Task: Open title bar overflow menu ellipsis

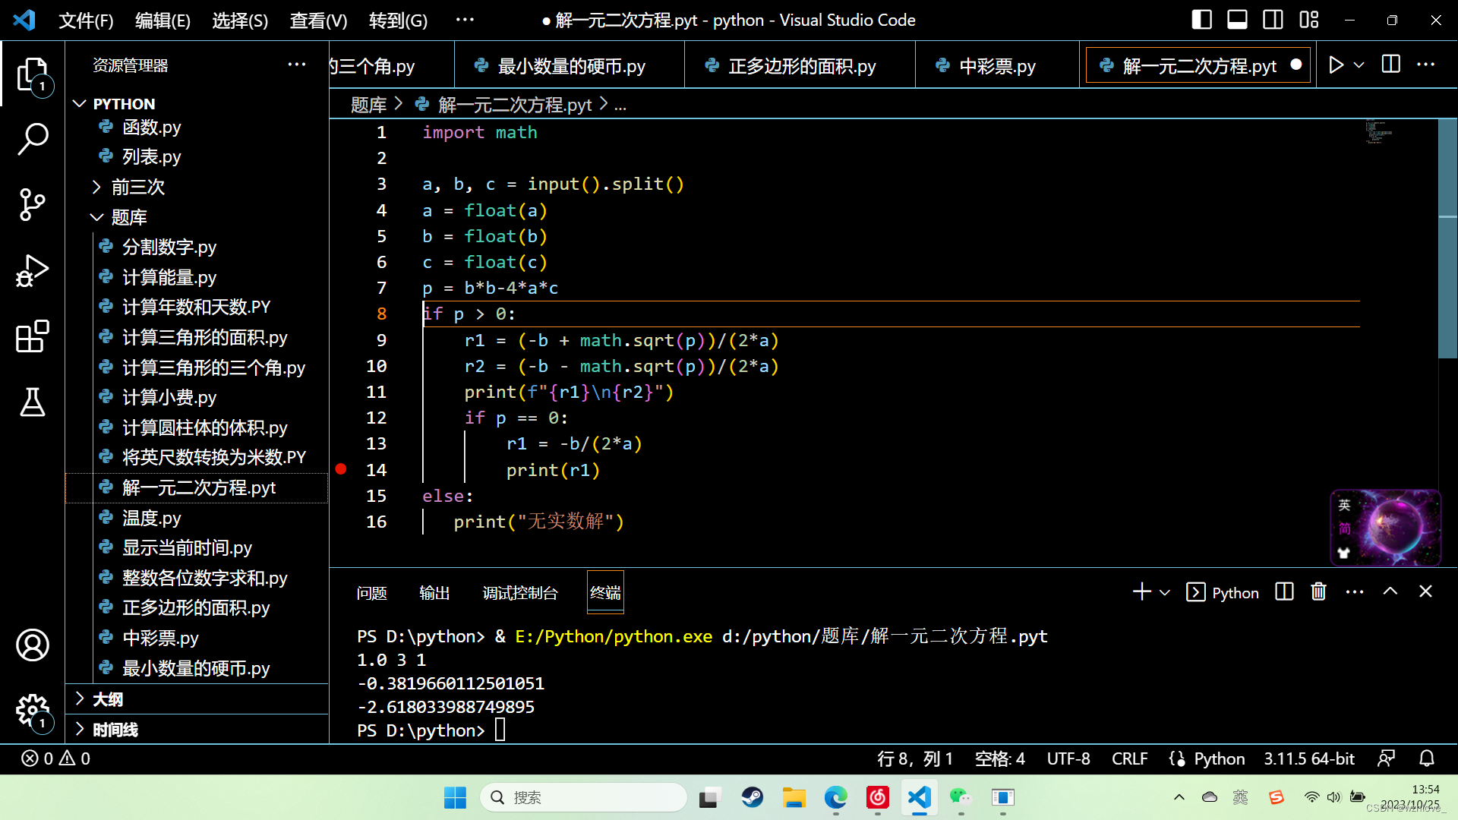Action: [x=465, y=20]
